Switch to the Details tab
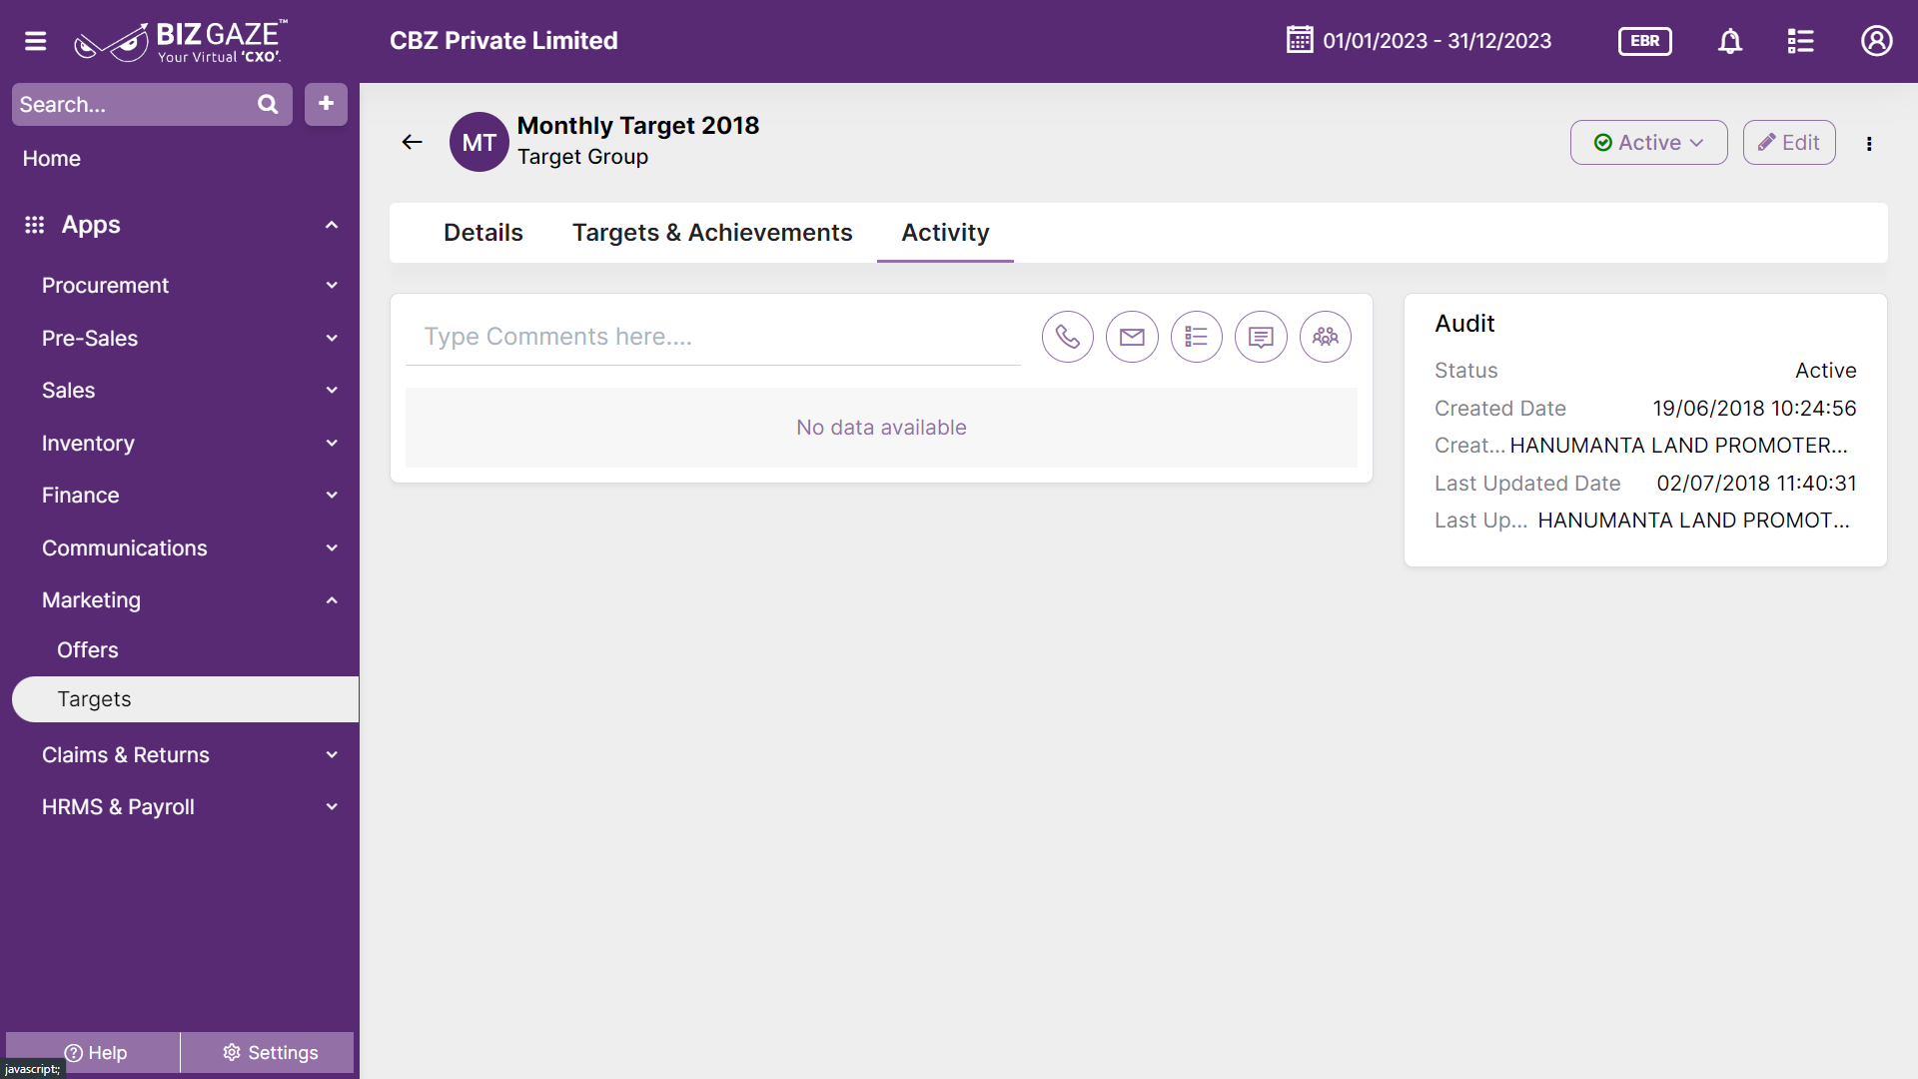The height and width of the screenshot is (1079, 1918). 483,233
